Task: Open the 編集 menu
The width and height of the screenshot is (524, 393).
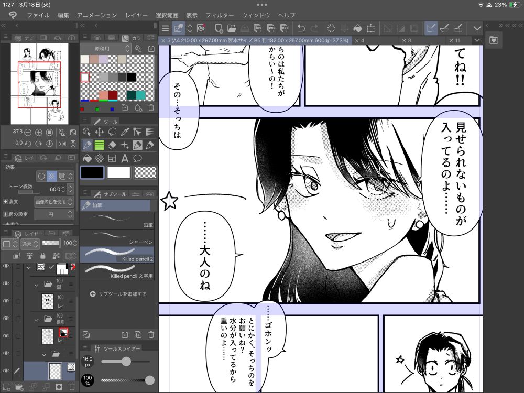Action: pos(63,15)
